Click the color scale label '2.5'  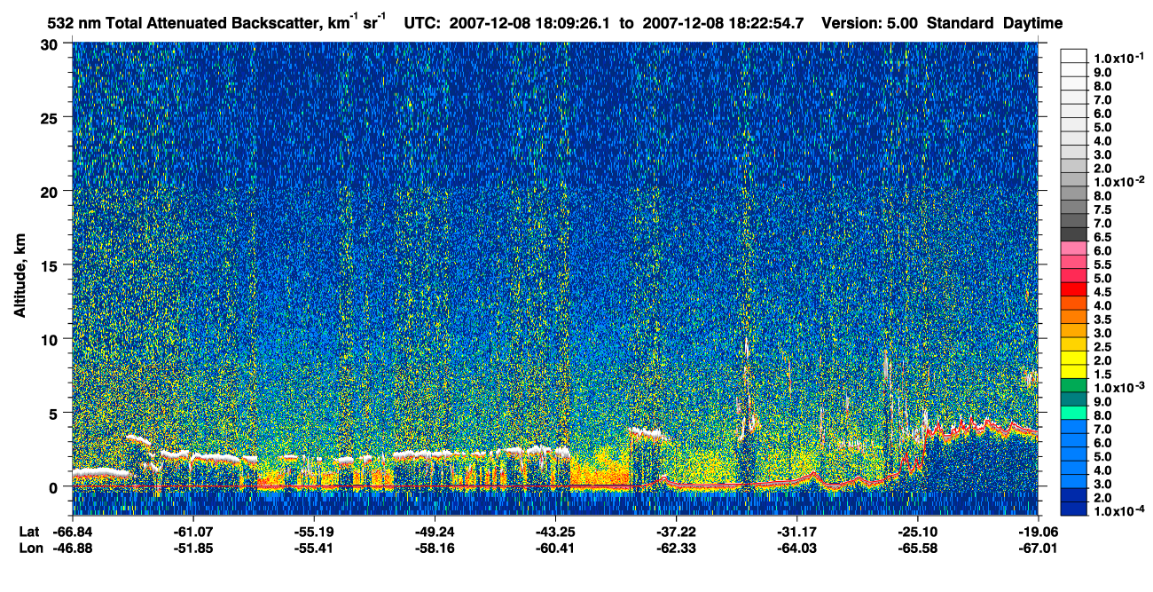pos(1102,347)
